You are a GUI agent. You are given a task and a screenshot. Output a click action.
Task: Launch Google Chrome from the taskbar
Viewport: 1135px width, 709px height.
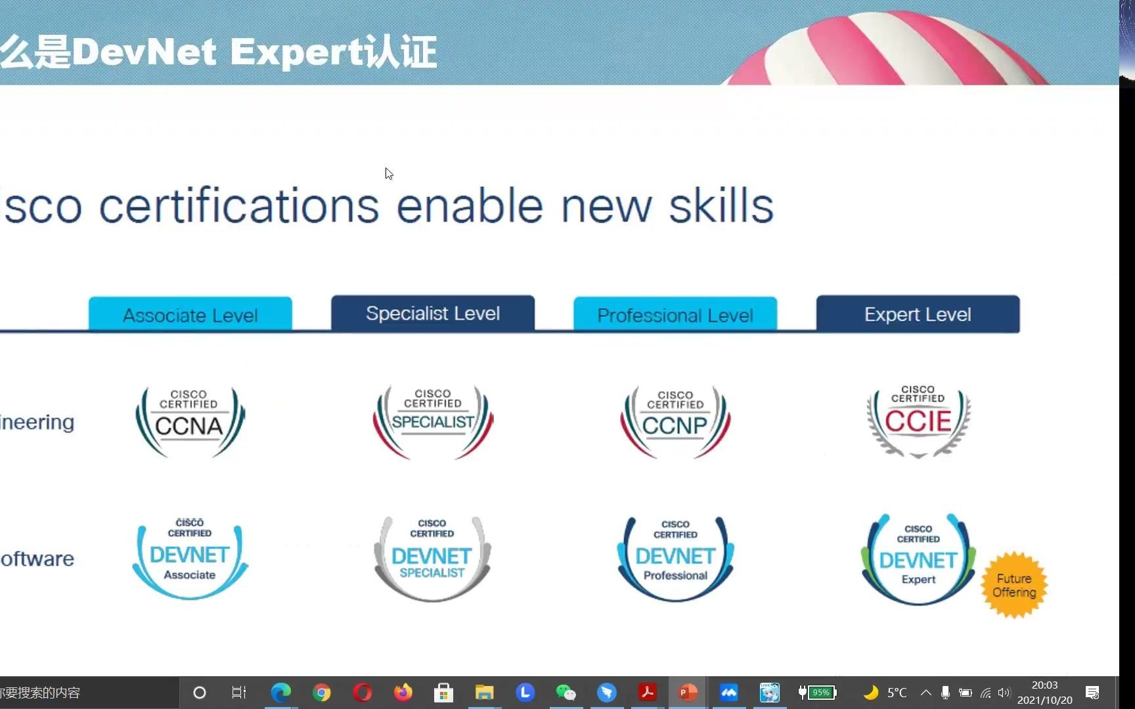point(322,693)
